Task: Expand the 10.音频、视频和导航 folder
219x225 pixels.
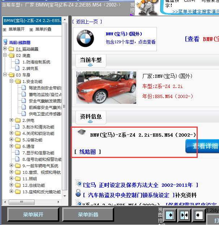Action: point(11,172)
